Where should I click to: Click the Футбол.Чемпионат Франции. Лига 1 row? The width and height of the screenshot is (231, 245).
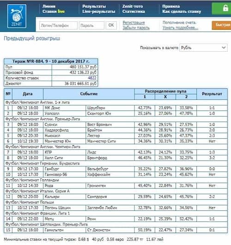click(115, 213)
